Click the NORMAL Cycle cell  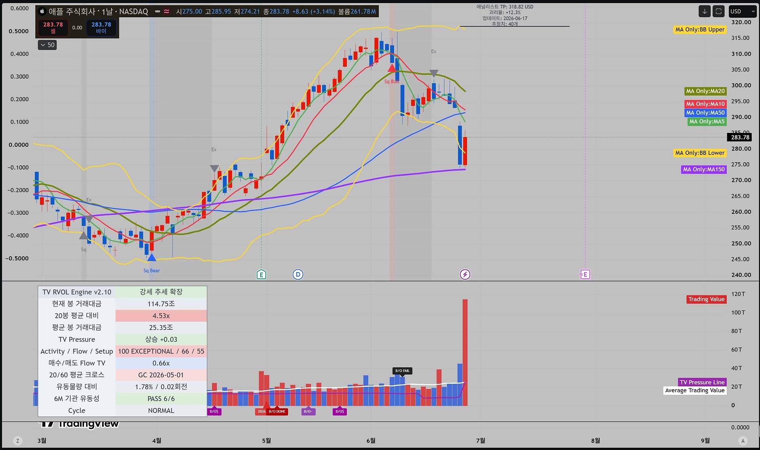[161, 411]
